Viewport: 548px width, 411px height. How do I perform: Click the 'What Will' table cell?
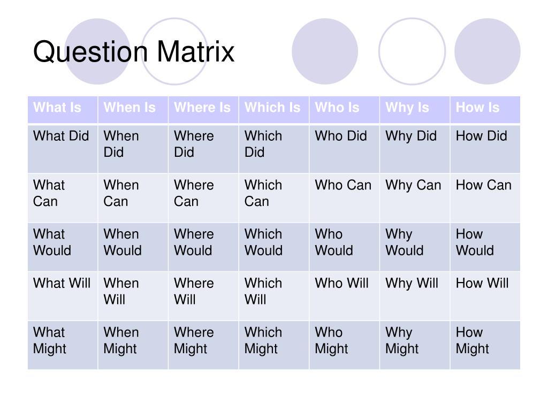63,295
